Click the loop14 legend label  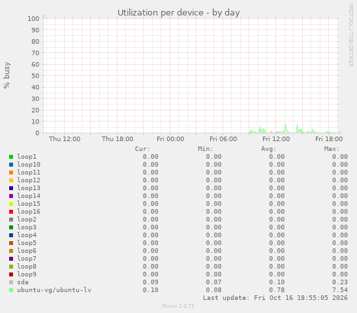[29, 196]
